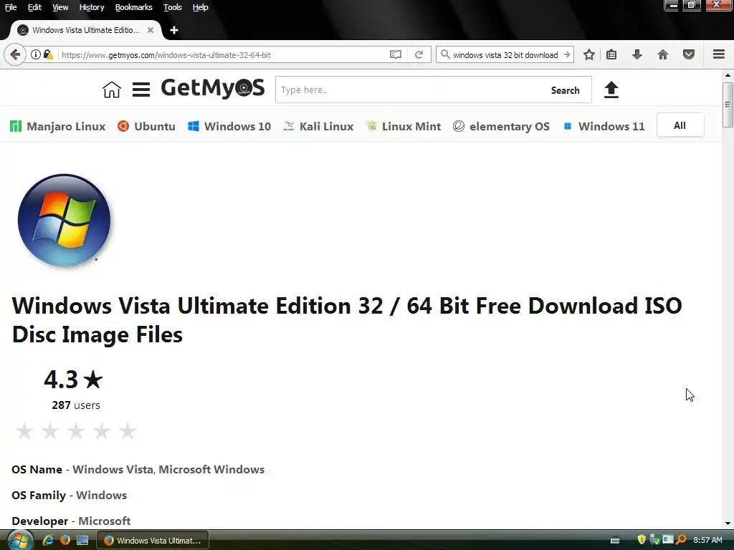Screen dimensions: 734x550
Task: Open site information icon in address bar
Action: [36, 54]
